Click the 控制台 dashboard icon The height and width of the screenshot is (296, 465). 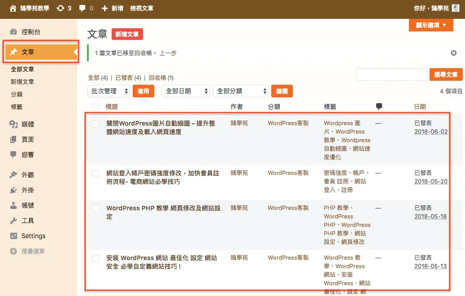tap(13, 32)
